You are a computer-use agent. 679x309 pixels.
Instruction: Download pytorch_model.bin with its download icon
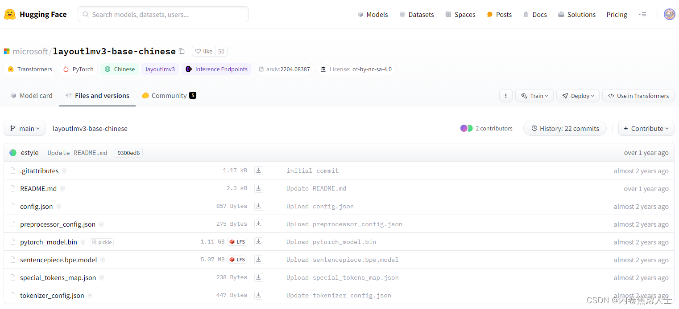(x=258, y=242)
